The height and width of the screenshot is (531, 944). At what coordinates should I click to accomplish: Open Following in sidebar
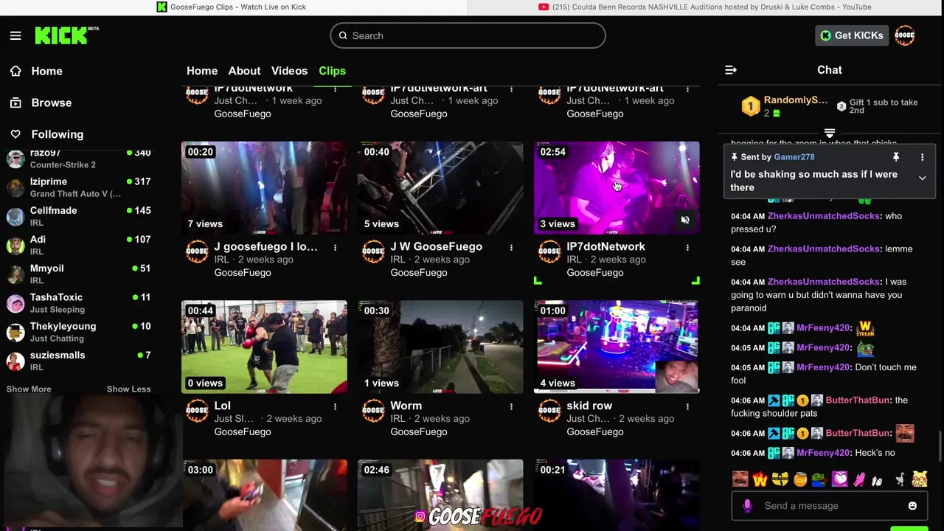tap(57, 134)
